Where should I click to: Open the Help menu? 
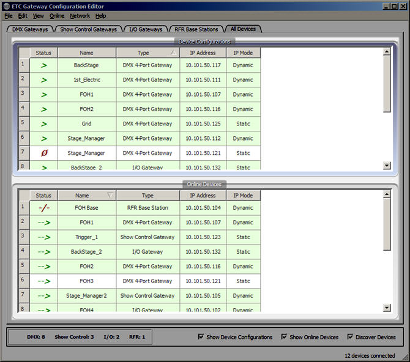101,16
